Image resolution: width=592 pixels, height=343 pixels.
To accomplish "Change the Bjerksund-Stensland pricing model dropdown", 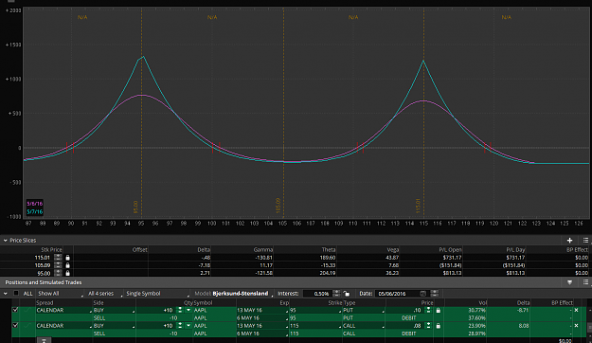I will tap(242, 294).
